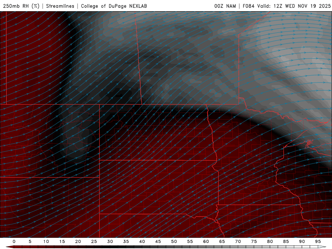Click the colorbar label "75"
This screenshot has width=332, height=249.
pyautogui.click(x=254, y=242)
